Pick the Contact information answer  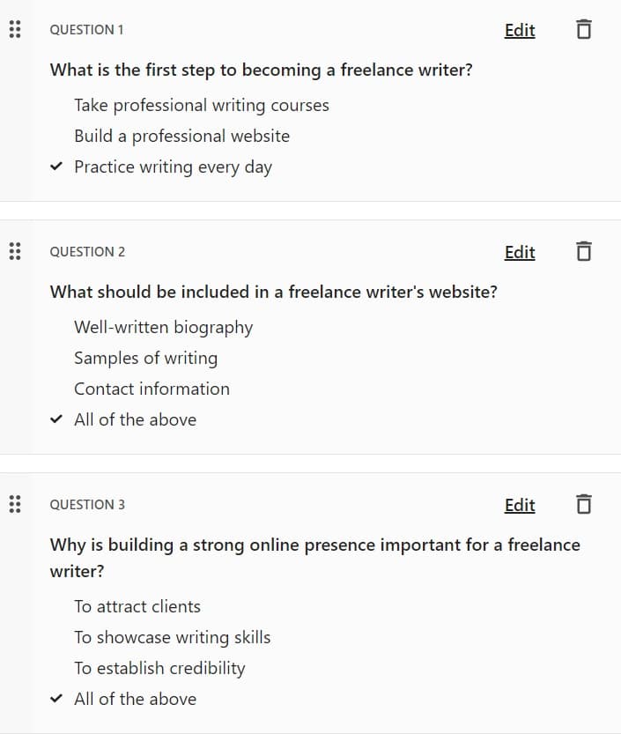point(152,389)
